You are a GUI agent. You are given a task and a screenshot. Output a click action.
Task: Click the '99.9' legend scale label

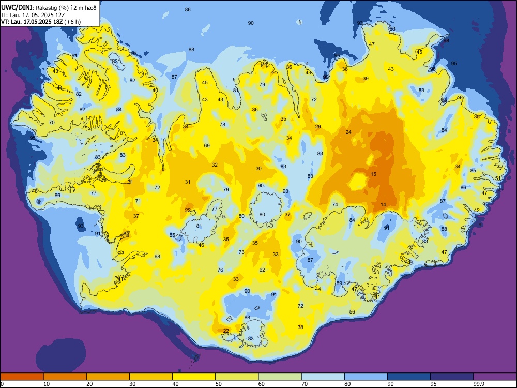[x=479, y=384]
